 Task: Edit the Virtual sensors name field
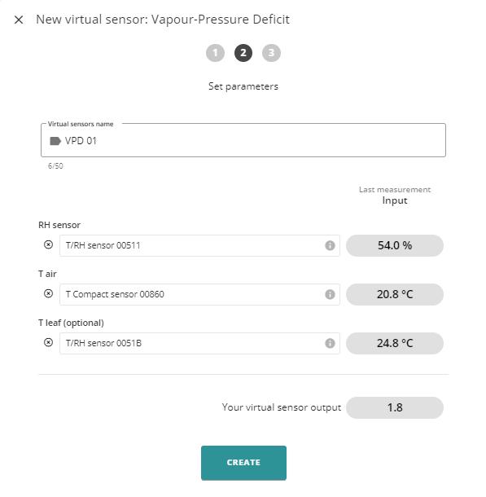pos(243,140)
